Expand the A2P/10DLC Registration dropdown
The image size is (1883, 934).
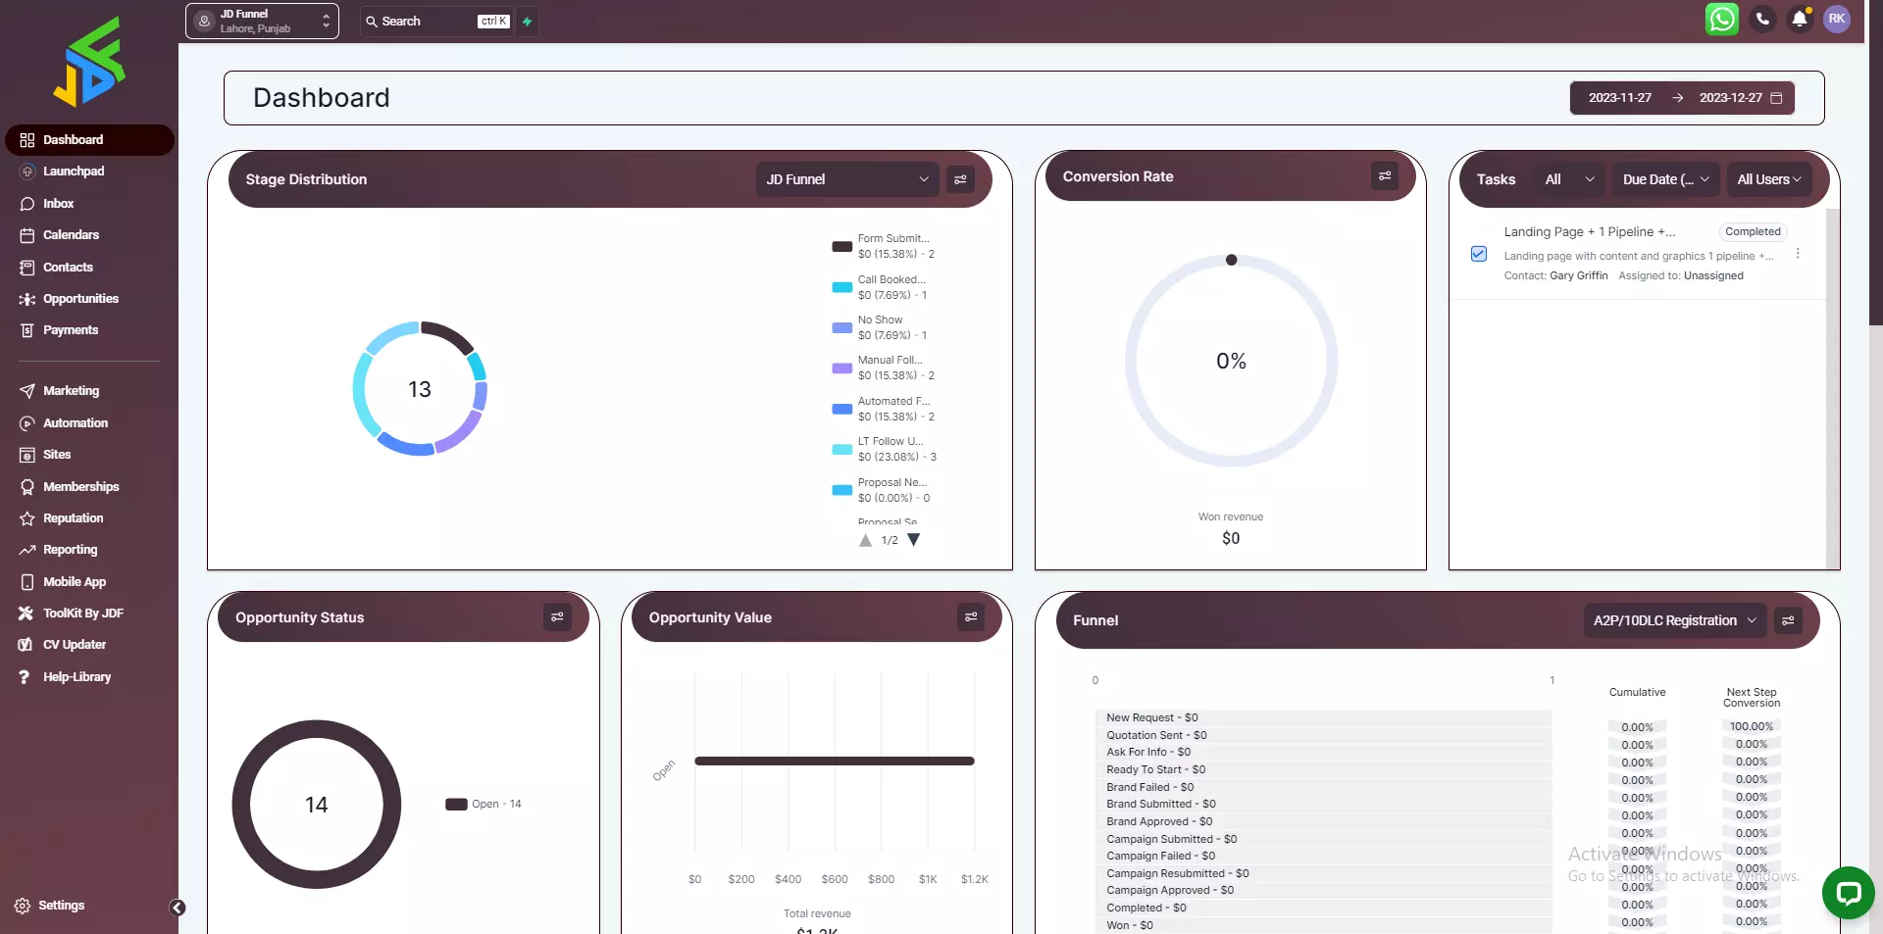click(1674, 620)
